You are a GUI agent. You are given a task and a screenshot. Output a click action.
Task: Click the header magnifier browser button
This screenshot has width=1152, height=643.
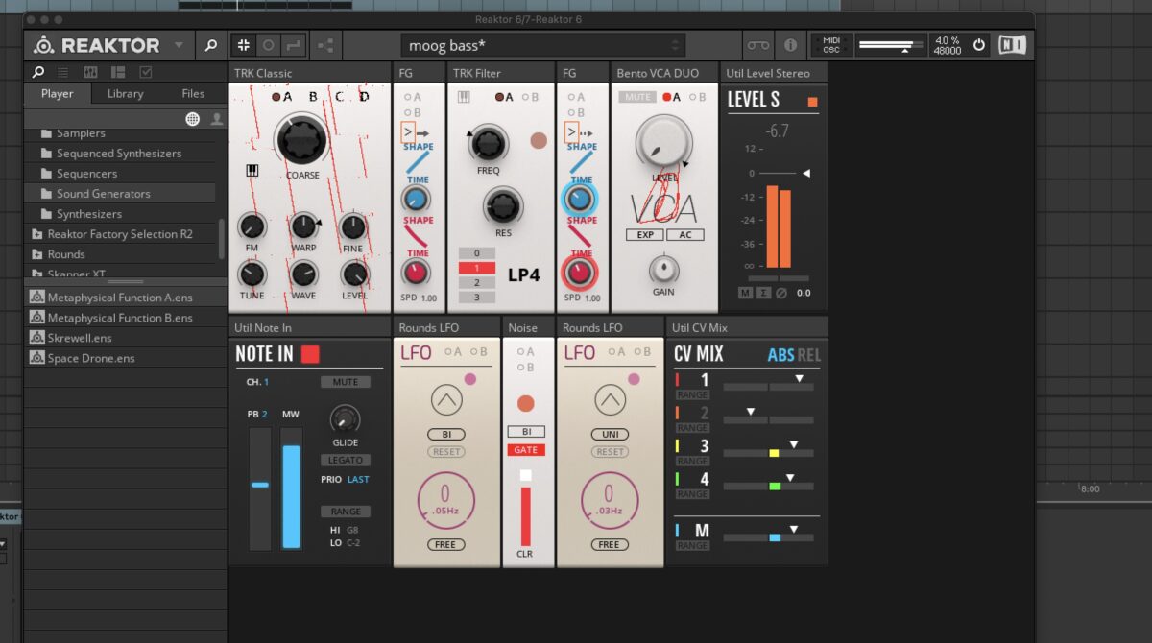[210, 45]
